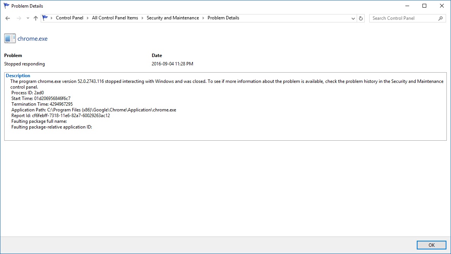The width and height of the screenshot is (451, 254).
Task: Click Faulting package full name line
Action: [x=39, y=121]
